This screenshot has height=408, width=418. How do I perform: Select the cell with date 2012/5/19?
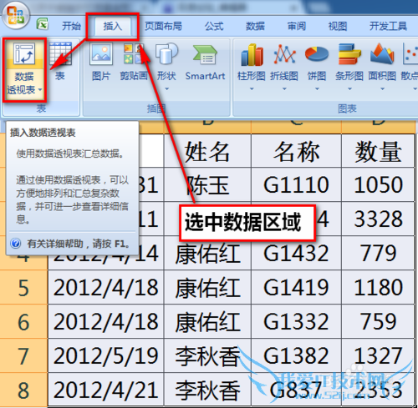click(106, 355)
